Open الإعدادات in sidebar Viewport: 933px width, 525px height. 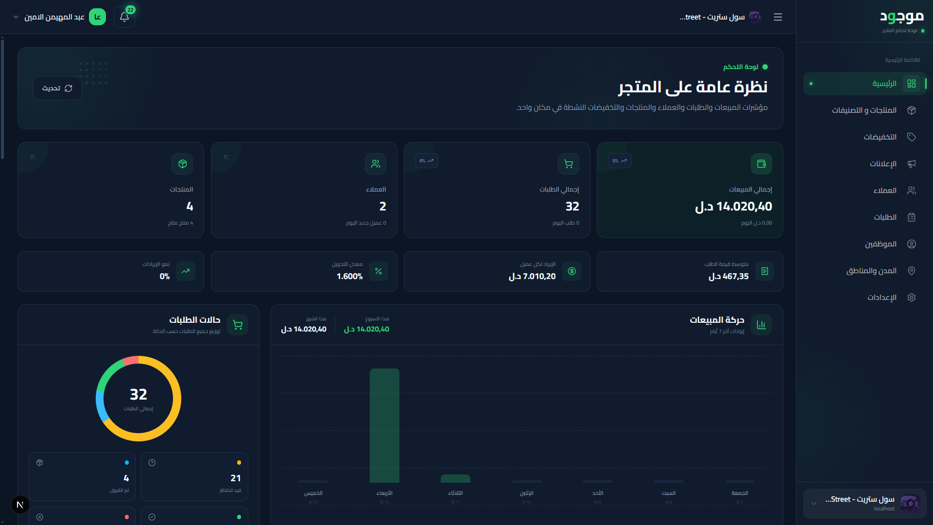864,297
